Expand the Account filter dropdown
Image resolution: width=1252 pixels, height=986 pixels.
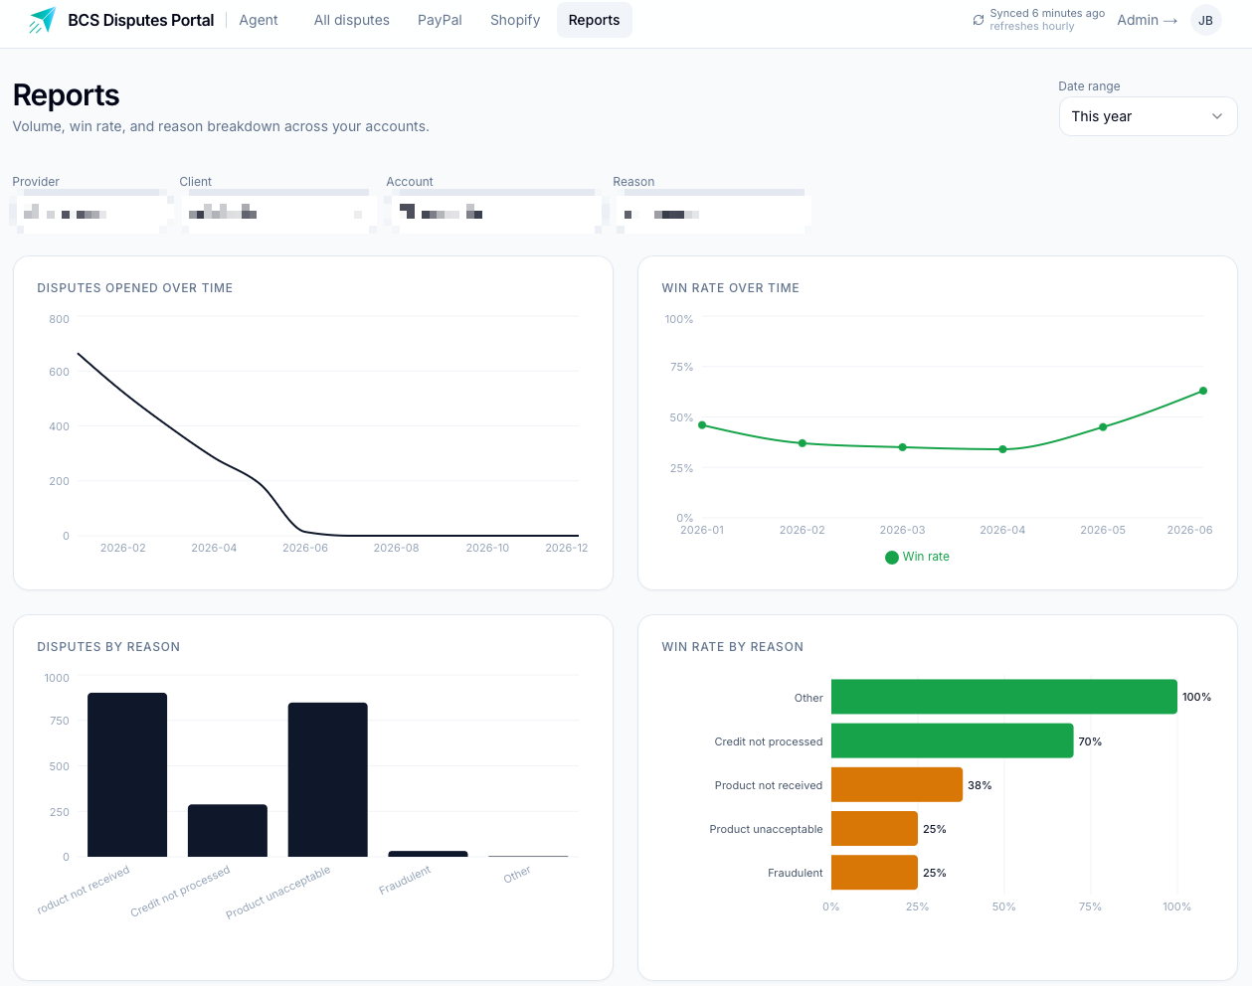pos(494,212)
